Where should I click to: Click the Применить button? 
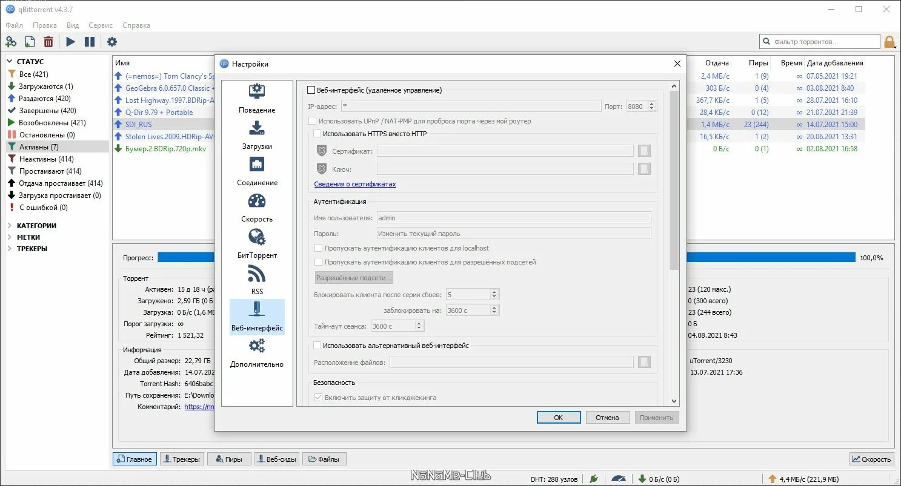pos(657,418)
